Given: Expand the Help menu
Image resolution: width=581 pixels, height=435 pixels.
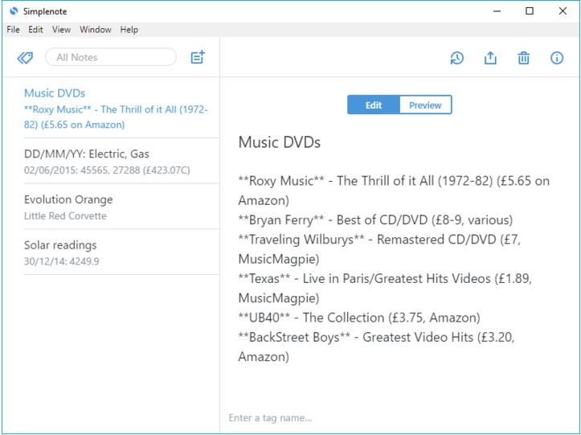Looking at the screenshot, I should point(129,30).
